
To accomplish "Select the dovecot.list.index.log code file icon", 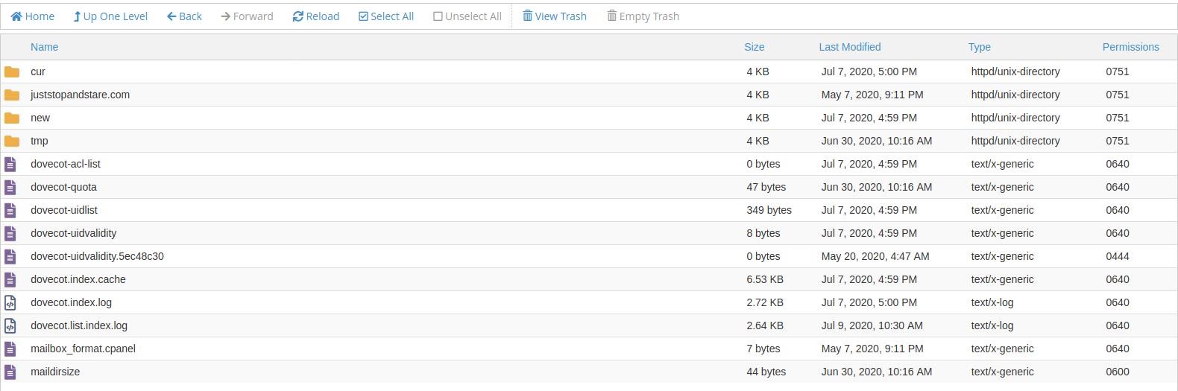I will click(x=10, y=325).
